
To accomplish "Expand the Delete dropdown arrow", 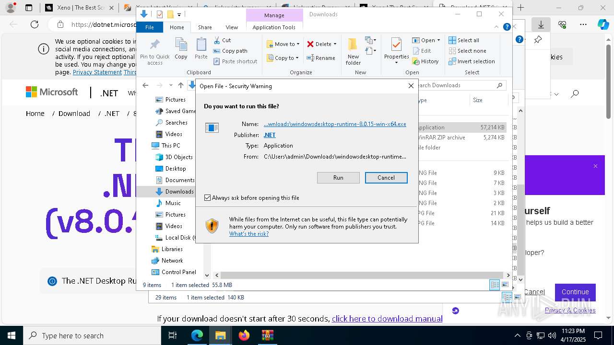I will click(335, 44).
